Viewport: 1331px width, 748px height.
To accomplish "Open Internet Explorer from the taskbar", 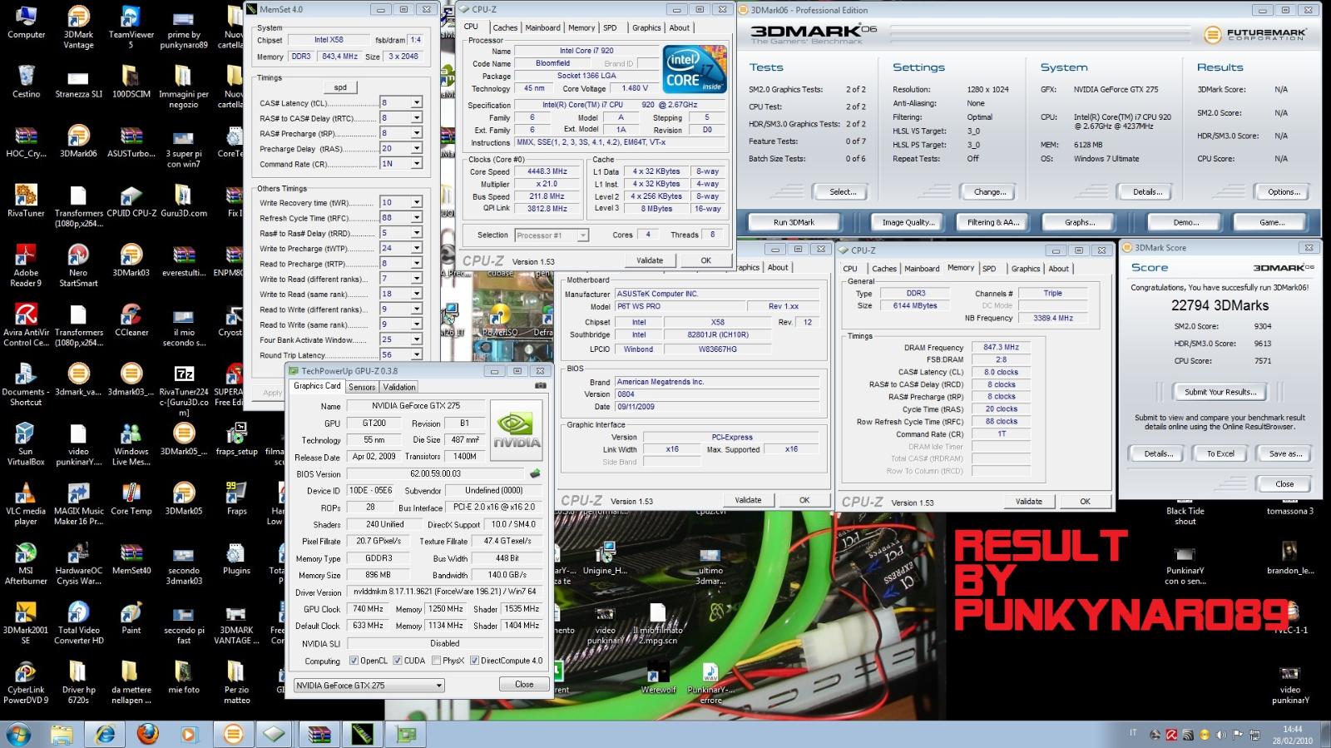I will point(105,734).
